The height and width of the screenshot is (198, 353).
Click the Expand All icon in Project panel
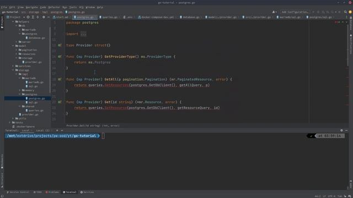coord(33,17)
